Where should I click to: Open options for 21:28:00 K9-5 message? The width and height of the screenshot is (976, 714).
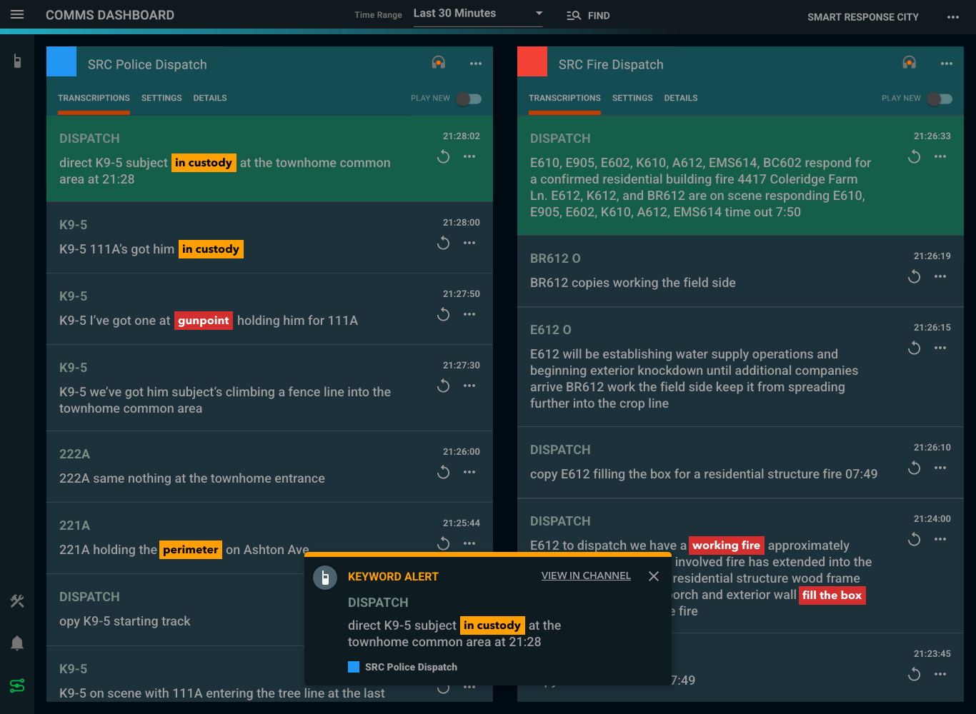tap(469, 243)
